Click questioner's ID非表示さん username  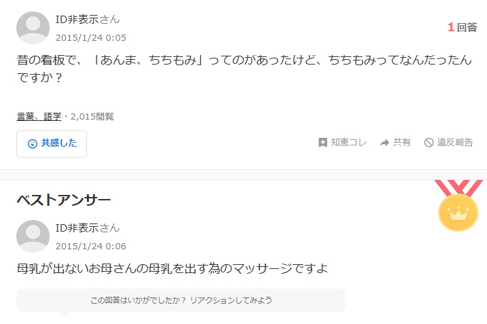[x=88, y=19]
